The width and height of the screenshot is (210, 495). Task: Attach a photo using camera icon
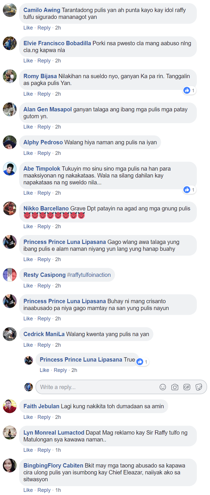click(175, 387)
